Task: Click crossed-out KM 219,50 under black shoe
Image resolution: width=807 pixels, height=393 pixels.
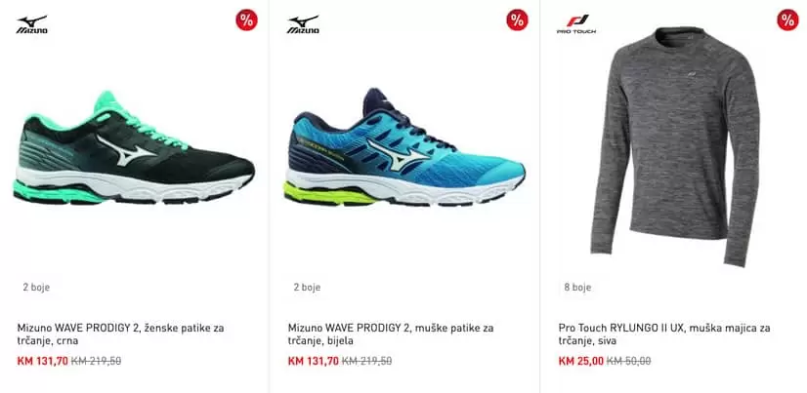Action: click(x=97, y=361)
